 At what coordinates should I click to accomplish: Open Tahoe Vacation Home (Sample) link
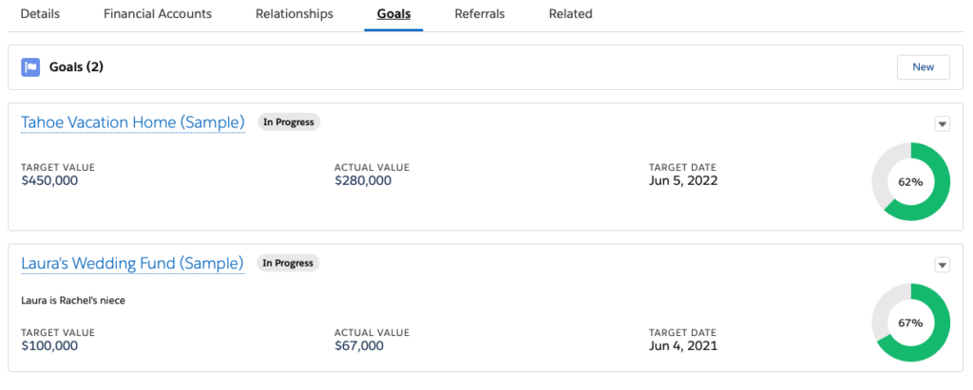(133, 122)
